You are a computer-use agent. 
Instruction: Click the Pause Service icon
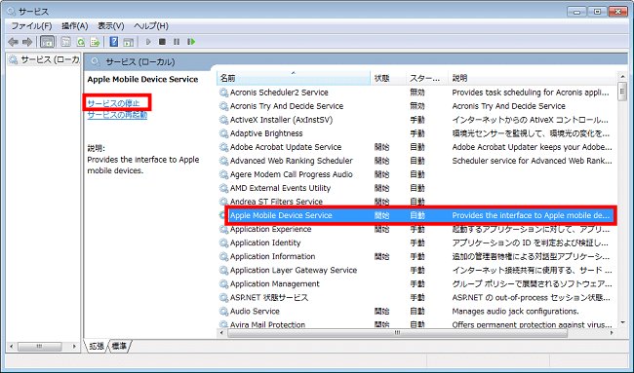pyautogui.click(x=177, y=42)
